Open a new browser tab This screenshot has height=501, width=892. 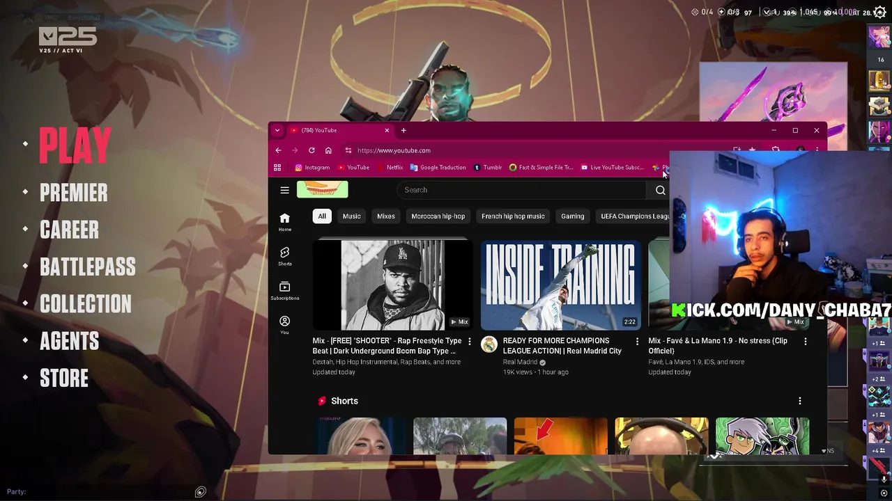tap(403, 130)
